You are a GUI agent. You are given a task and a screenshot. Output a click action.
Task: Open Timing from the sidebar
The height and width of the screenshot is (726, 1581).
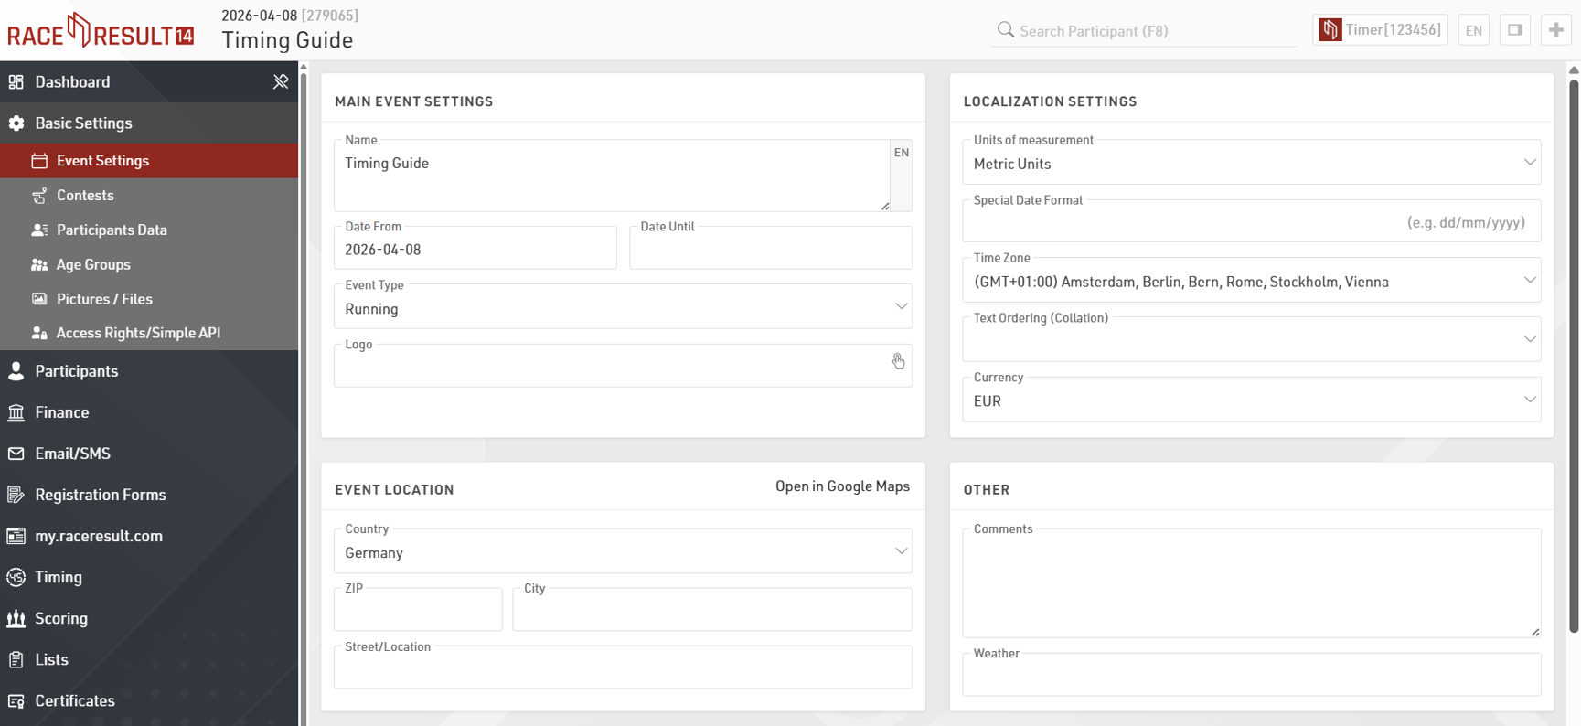tap(59, 577)
